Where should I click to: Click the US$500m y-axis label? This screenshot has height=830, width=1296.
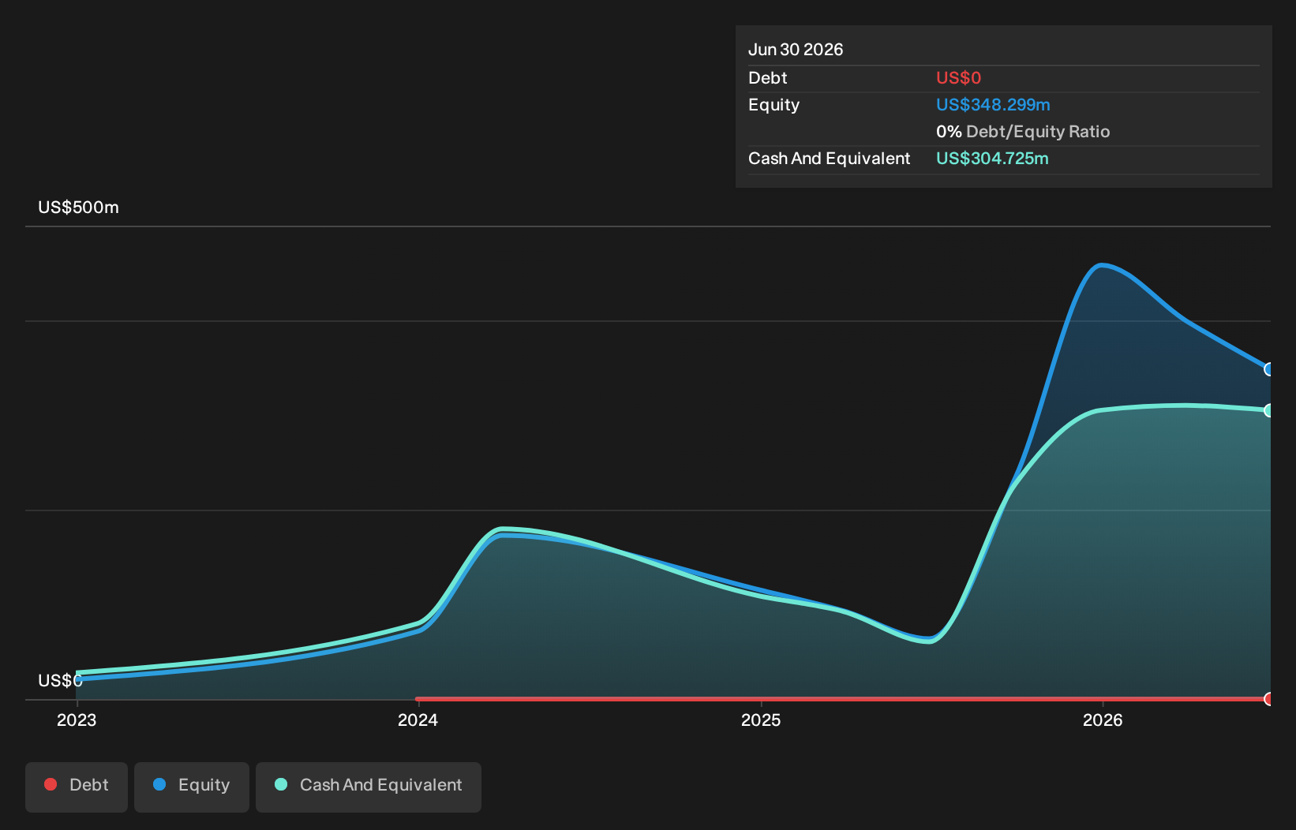[x=78, y=207]
